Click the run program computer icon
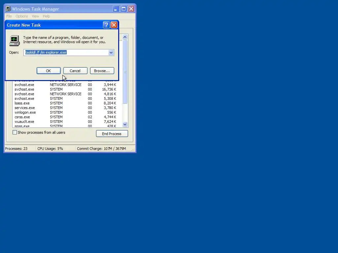The width and height of the screenshot is (338, 253). pyautogui.click(x=15, y=41)
